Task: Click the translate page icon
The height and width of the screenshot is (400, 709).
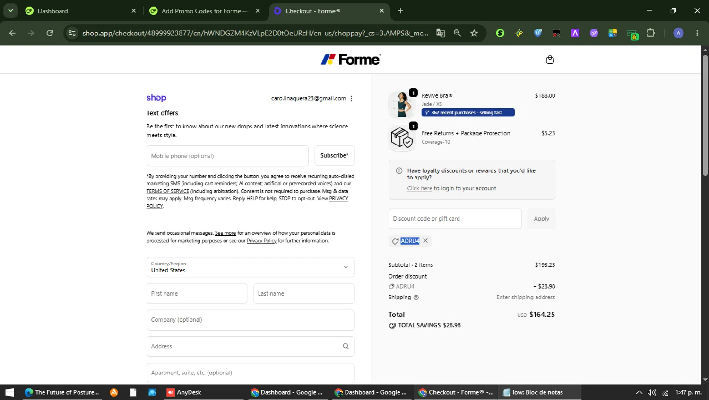Action: [x=441, y=33]
